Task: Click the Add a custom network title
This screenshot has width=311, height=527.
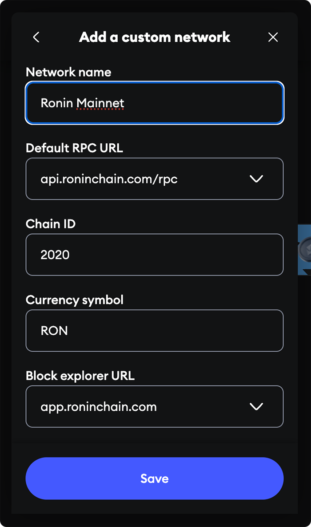Action: [x=155, y=37]
